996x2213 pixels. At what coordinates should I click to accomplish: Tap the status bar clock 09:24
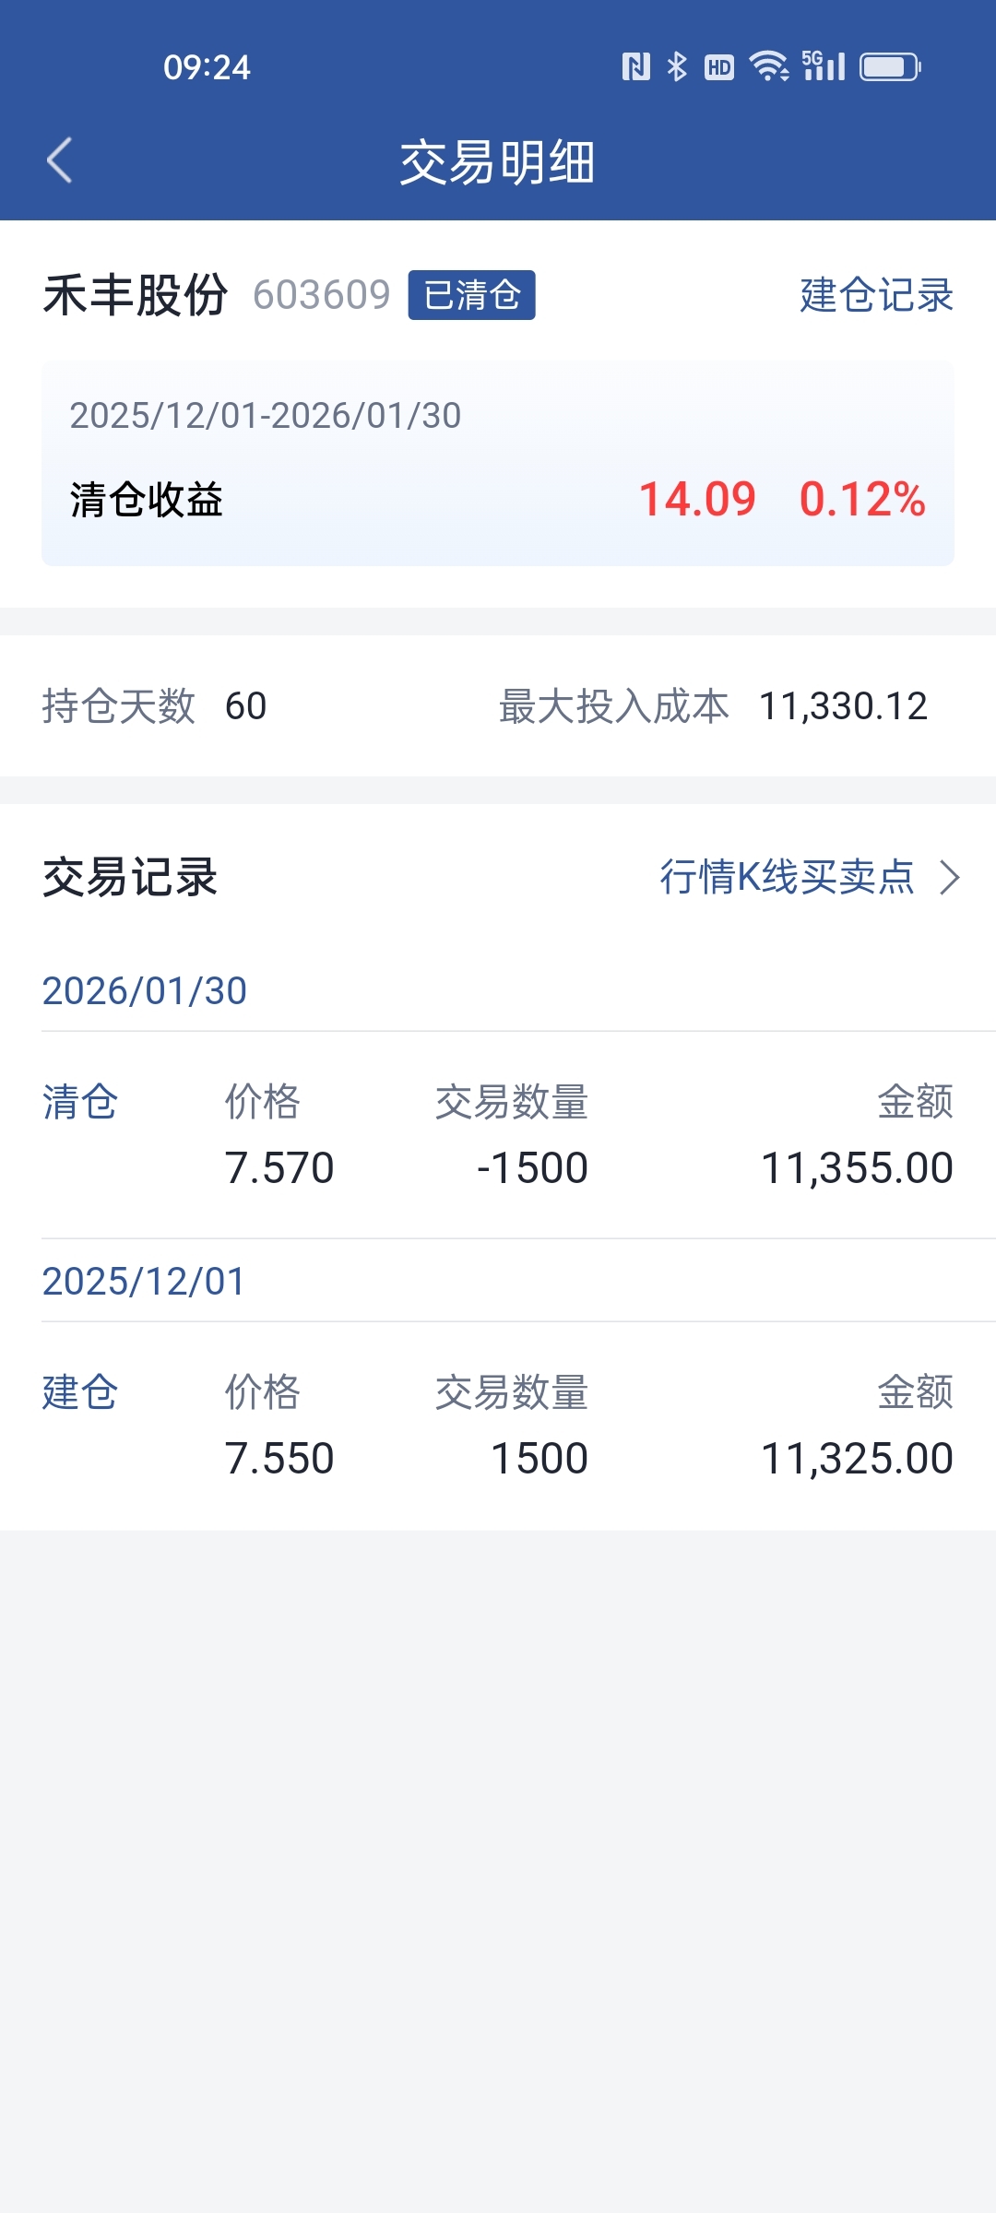click(x=207, y=67)
